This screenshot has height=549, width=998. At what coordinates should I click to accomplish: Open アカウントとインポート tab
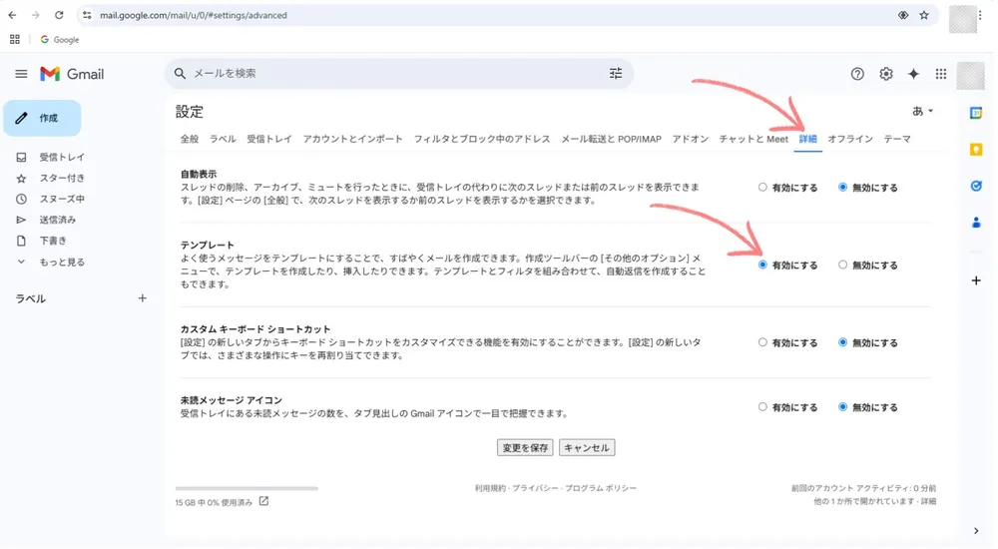pyautogui.click(x=352, y=139)
